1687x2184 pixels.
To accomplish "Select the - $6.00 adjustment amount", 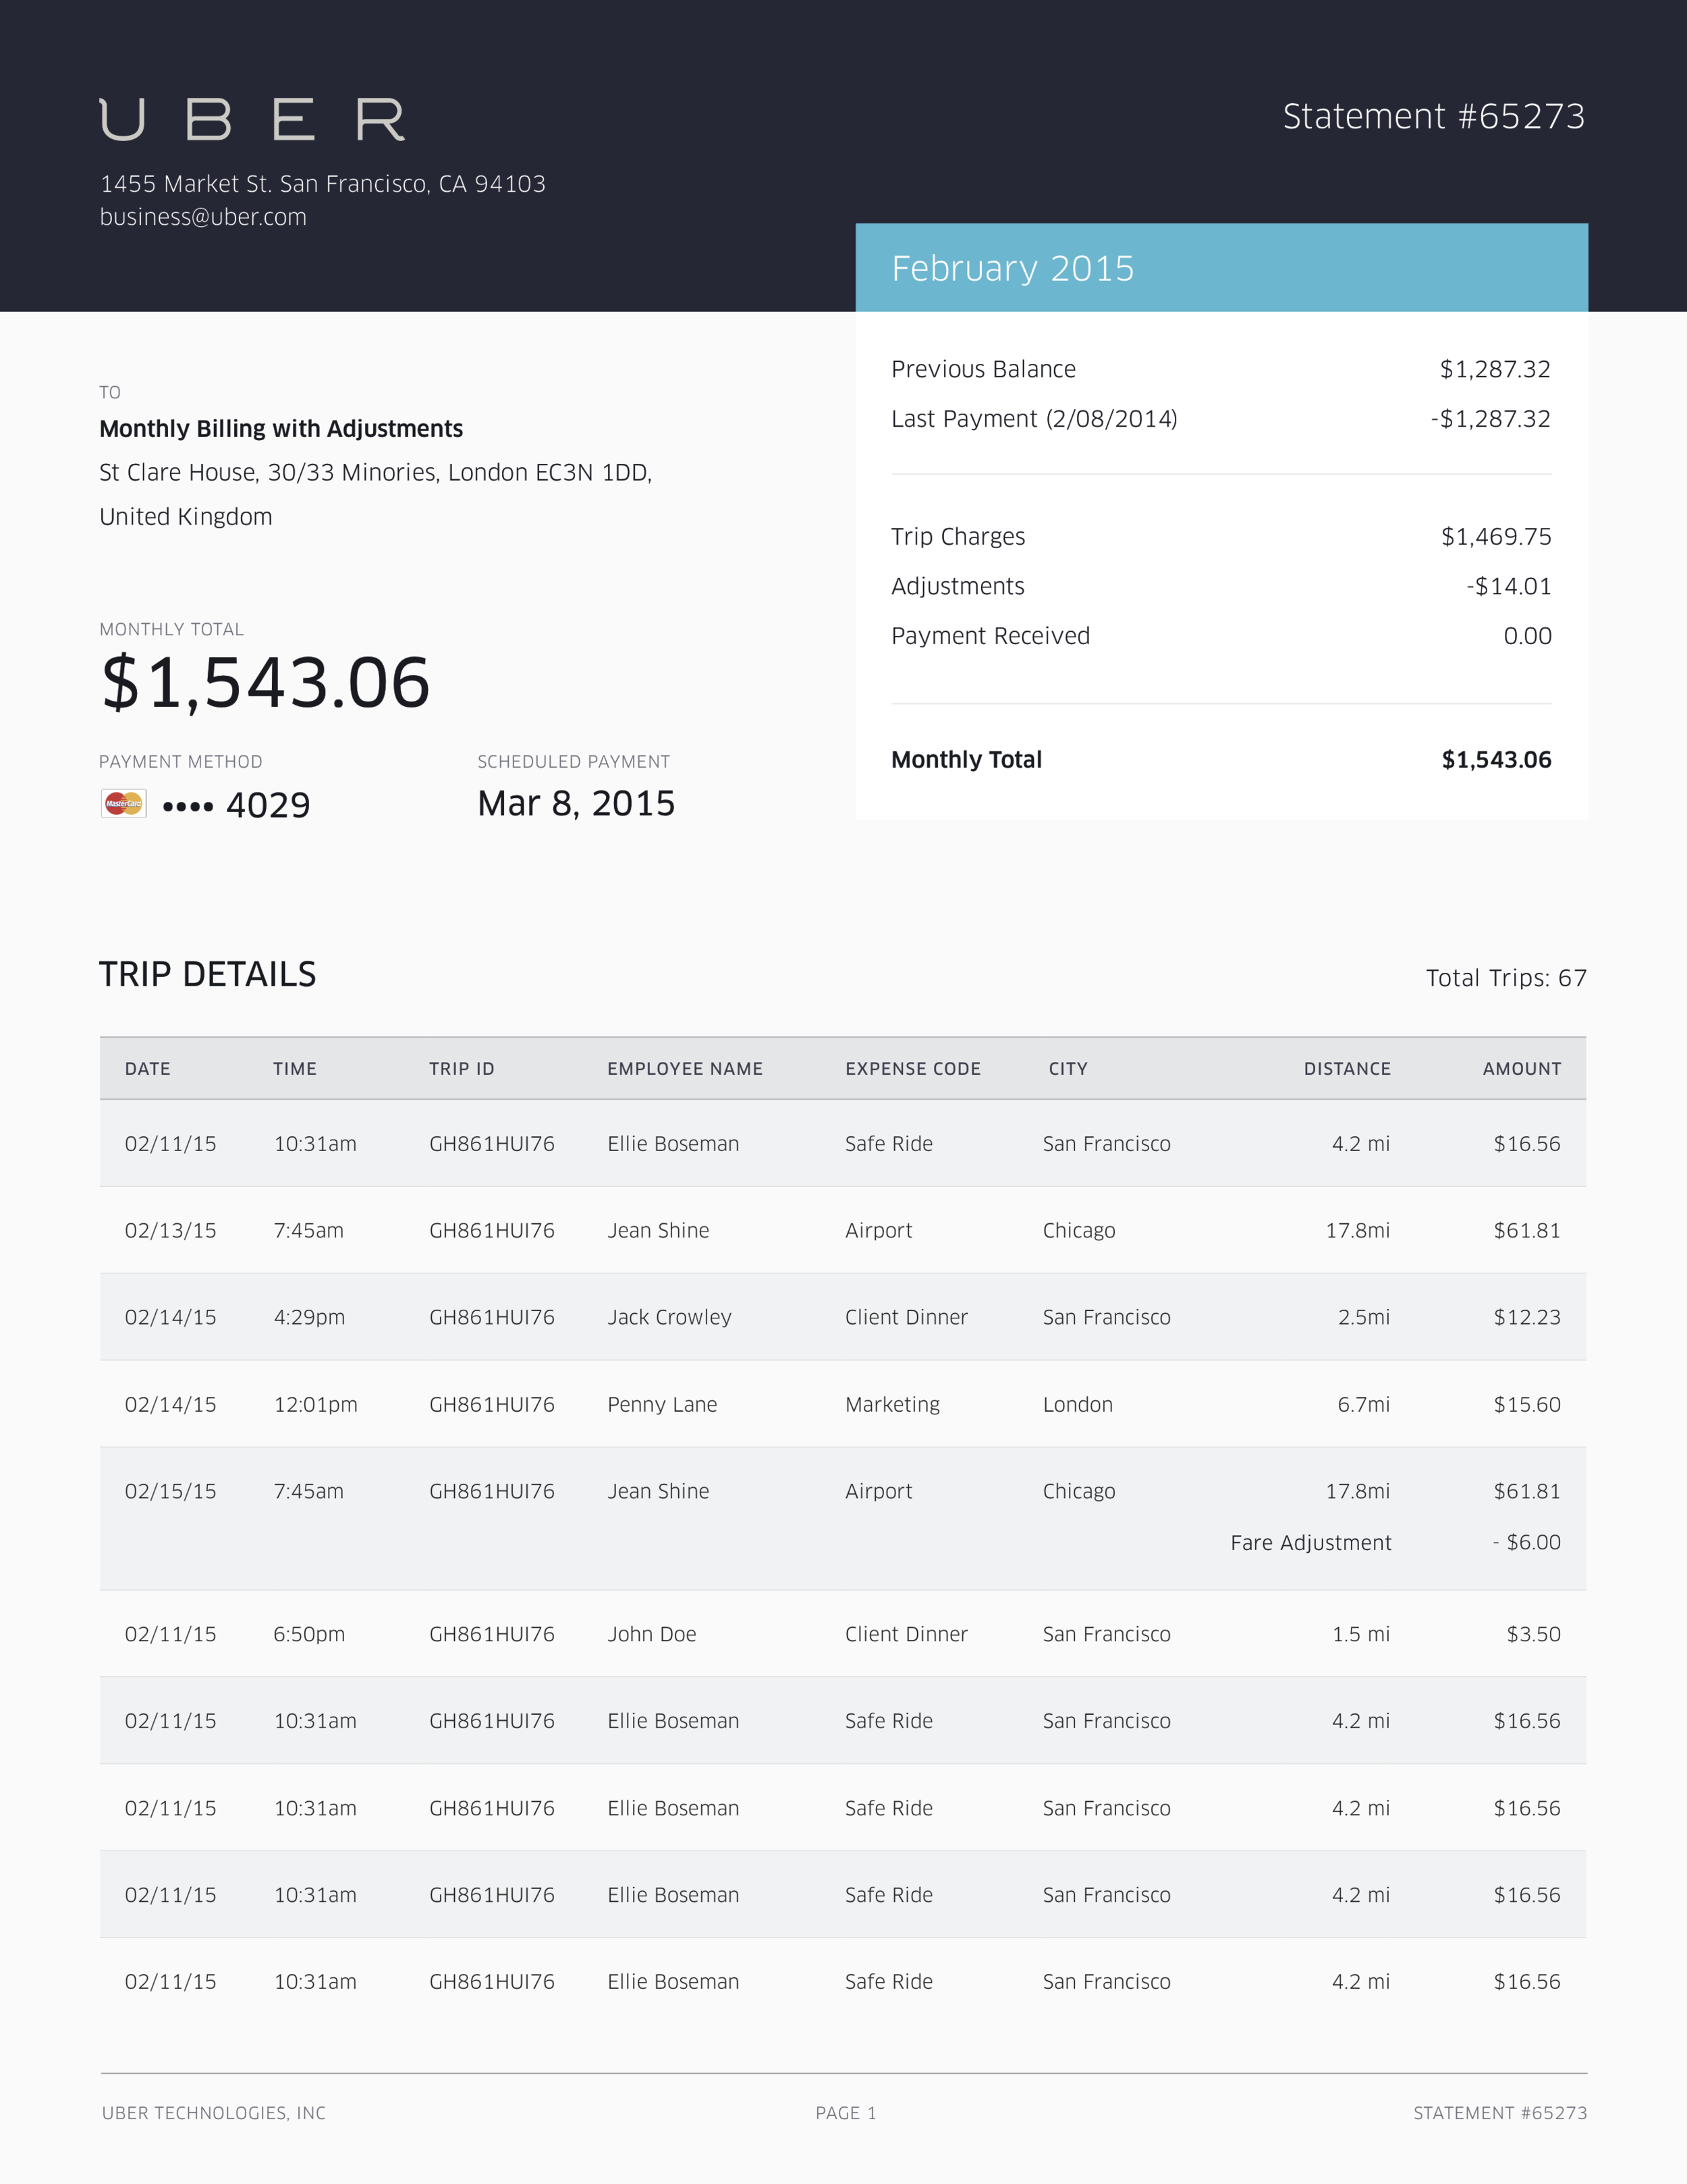I will pyautogui.click(x=1526, y=1542).
